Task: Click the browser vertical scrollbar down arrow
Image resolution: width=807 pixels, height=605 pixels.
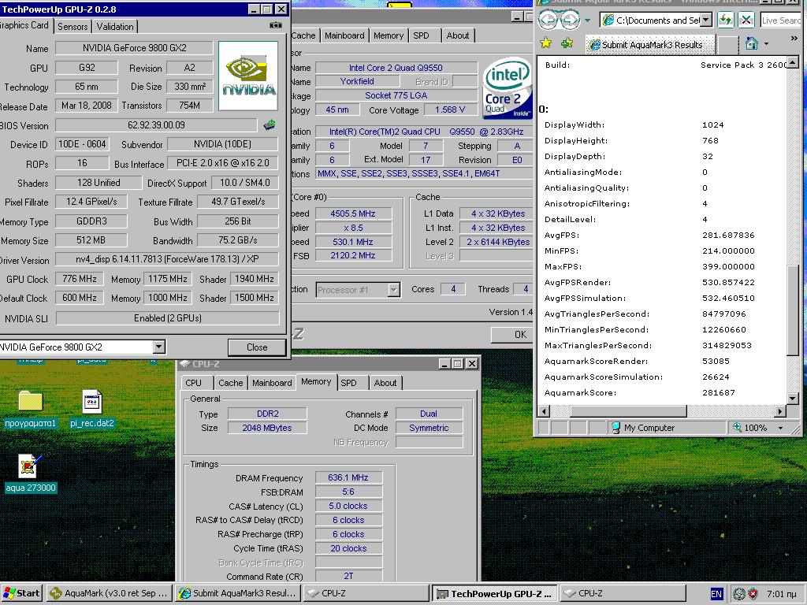Action: pos(793,398)
